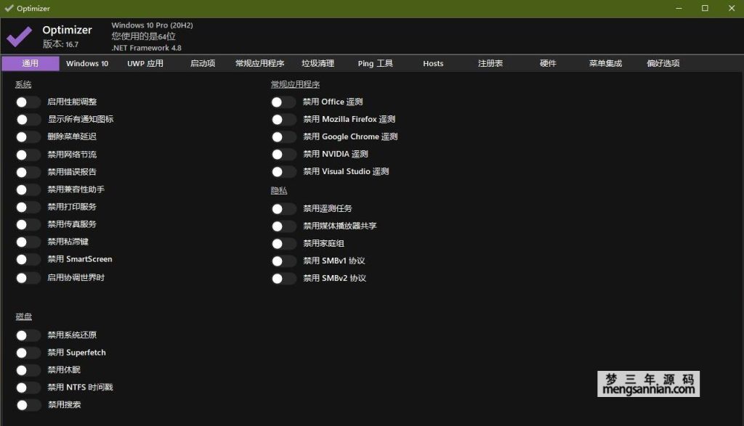The height and width of the screenshot is (426, 744).
Task: Go to 菜单集成 tab
Action: [x=605, y=63]
